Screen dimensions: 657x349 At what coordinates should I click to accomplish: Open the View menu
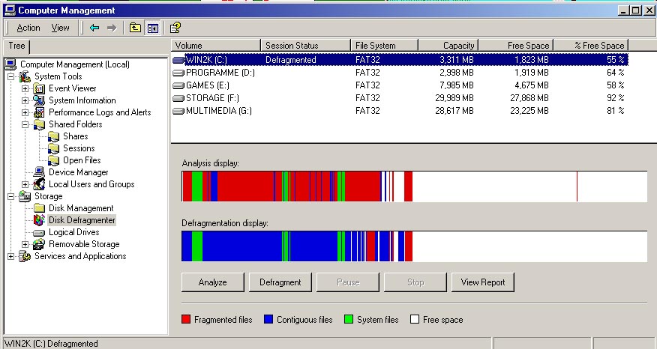tap(60, 28)
